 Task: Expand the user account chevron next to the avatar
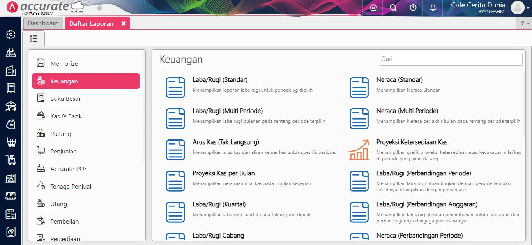click(528, 8)
